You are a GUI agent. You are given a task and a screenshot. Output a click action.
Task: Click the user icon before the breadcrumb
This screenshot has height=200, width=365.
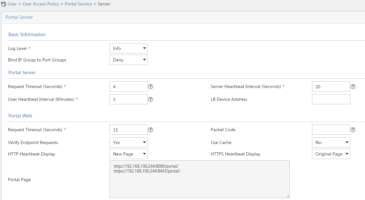[x=3, y=4]
